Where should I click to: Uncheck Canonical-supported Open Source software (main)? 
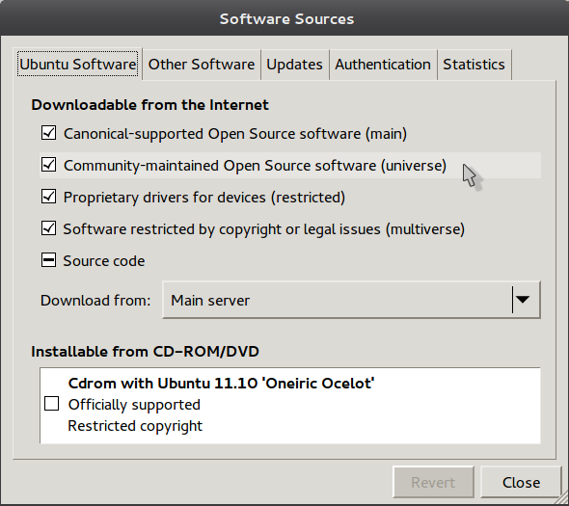[x=48, y=133]
